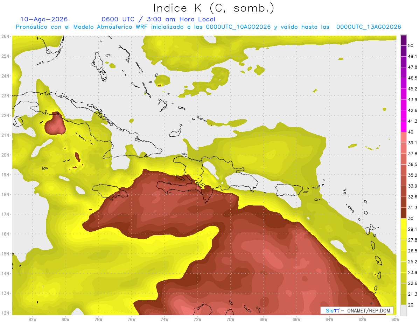Image resolution: width=420 pixels, height=324 pixels.
Task: Click the legend value "42.6"
Action: pyautogui.click(x=413, y=110)
